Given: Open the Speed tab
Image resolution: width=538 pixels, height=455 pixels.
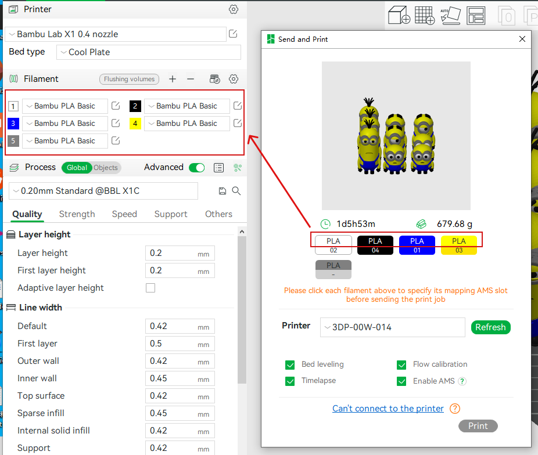Looking at the screenshot, I should tap(124, 214).
